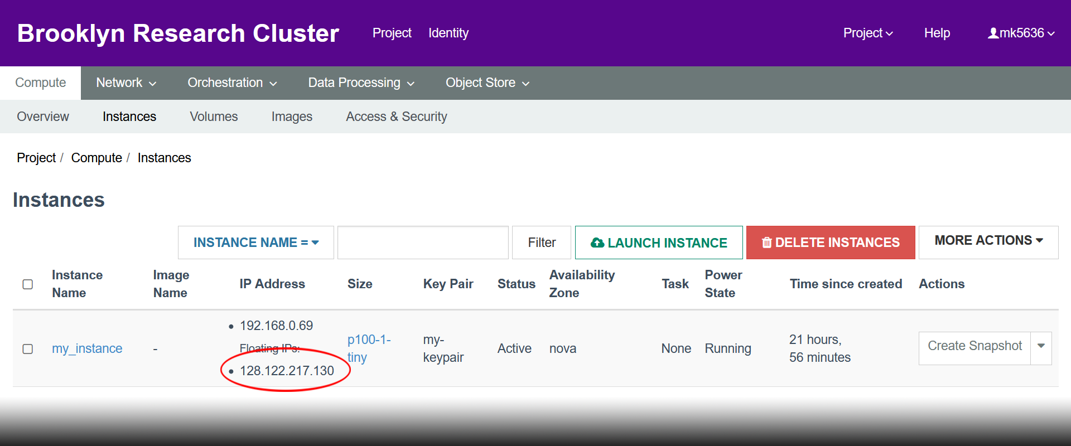Click the floating IP 128.122.217.130
The height and width of the screenshot is (446, 1071).
287,371
